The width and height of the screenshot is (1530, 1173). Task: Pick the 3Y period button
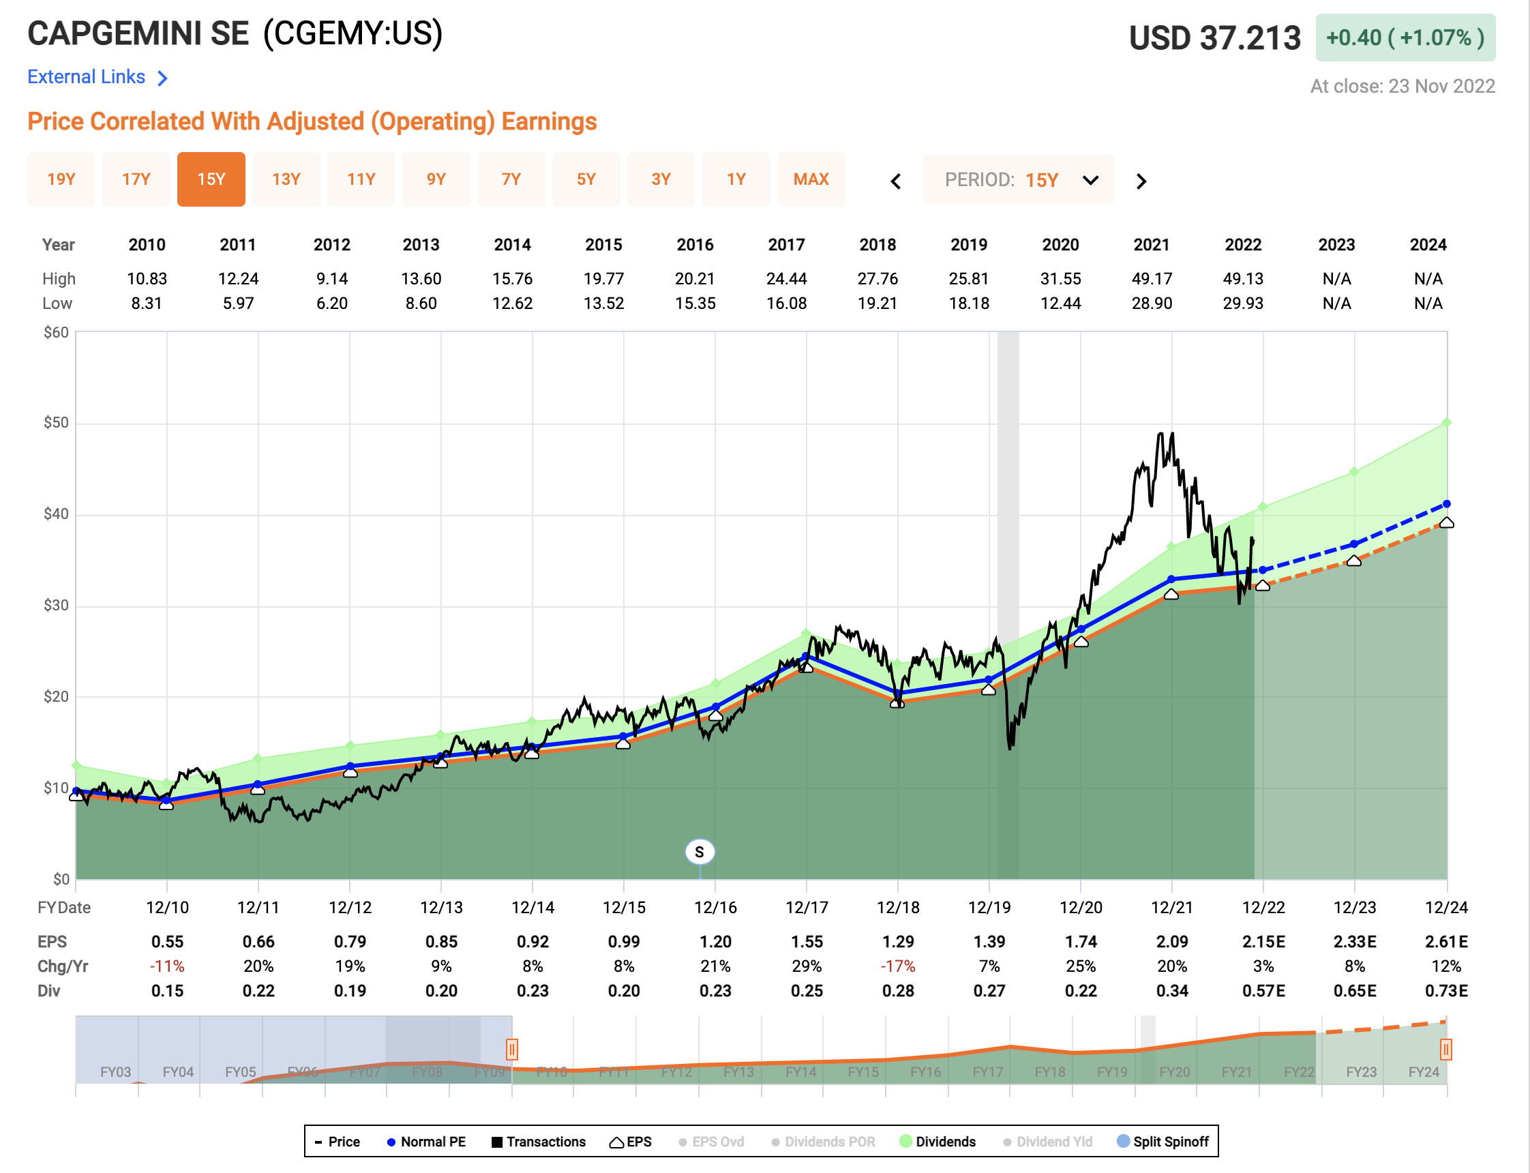click(x=661, y=179)
